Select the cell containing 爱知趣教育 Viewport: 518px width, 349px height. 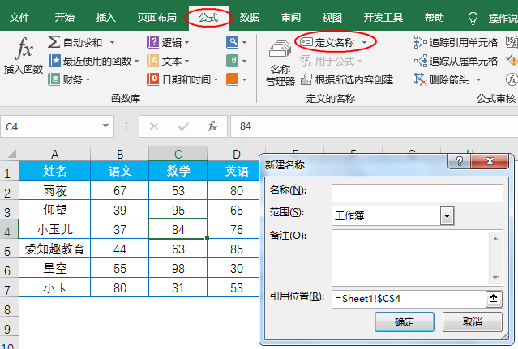(x=54, y=249)
